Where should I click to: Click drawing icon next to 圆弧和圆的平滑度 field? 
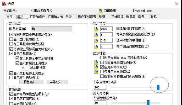96,29
